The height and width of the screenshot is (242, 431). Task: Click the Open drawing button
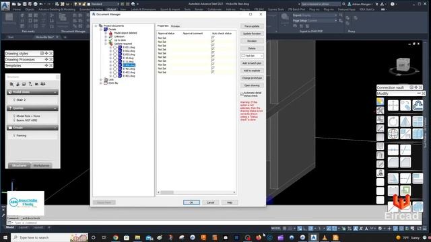pyautogui.click(x=252, y=85)
